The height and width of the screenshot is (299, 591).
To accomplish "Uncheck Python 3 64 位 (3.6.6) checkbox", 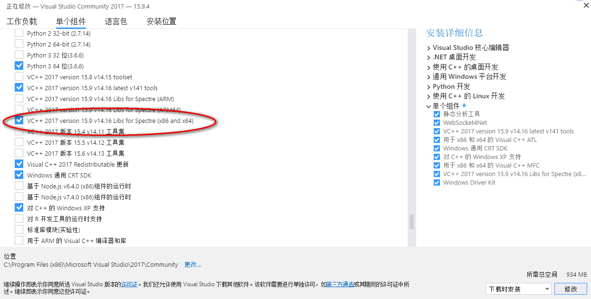I will pos(19,66).
